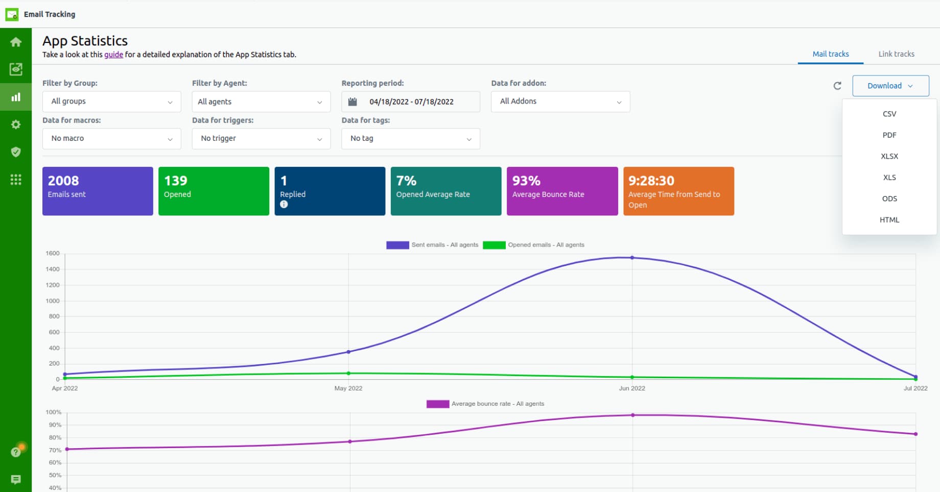This screenshot has height=492, width=940.
Task: Open the apps grid icon in sidebar
Action: 16,180
